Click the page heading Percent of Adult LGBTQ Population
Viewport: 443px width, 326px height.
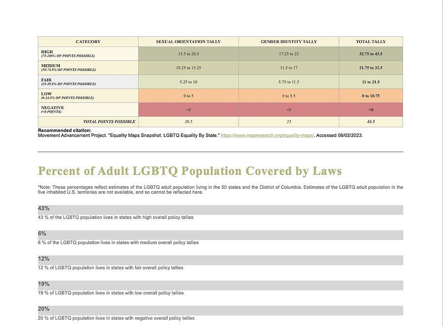click(189, 171)
